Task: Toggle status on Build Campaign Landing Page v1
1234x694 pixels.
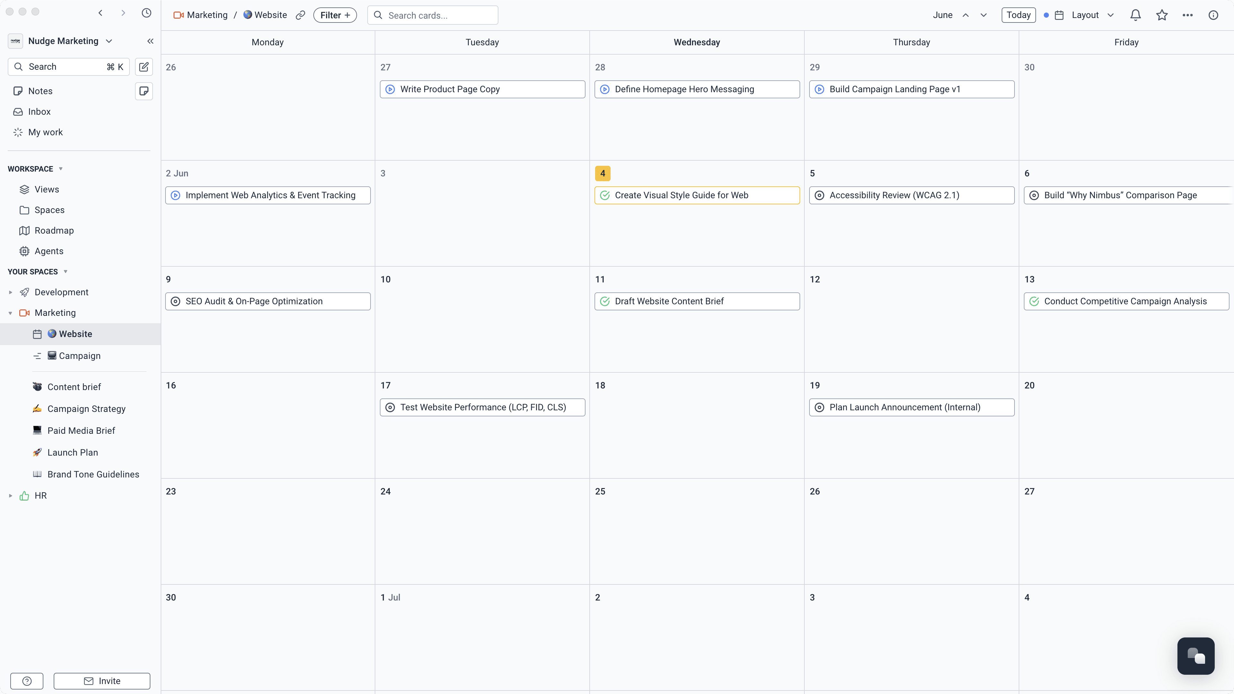Action: coord(820,90)
